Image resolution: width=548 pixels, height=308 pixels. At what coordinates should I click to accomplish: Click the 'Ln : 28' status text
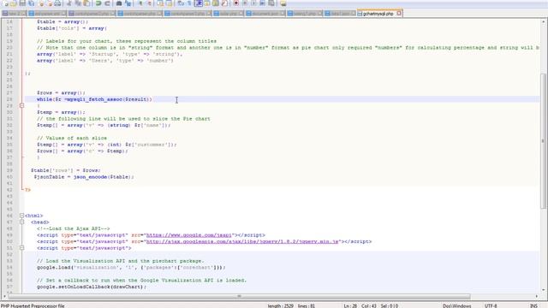[350, 305]
